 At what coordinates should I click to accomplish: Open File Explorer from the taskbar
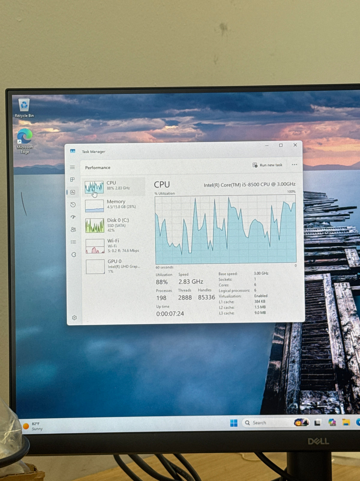pos(346,422)
